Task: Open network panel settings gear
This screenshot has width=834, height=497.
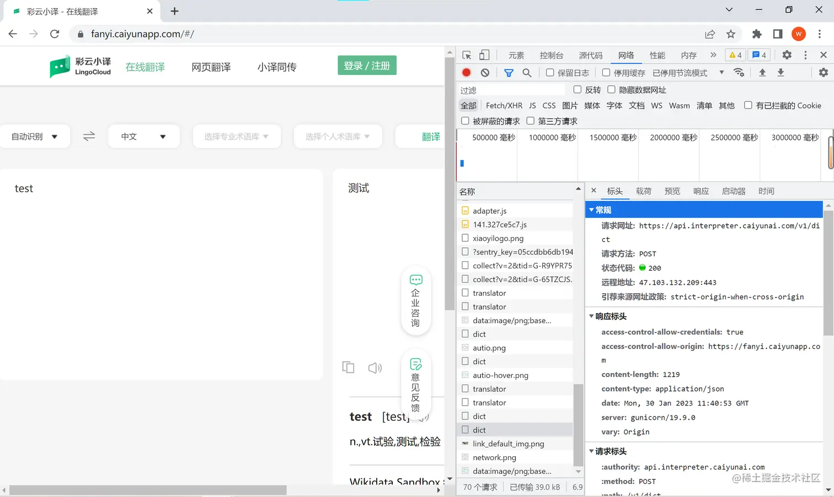Action: point(823,73)
